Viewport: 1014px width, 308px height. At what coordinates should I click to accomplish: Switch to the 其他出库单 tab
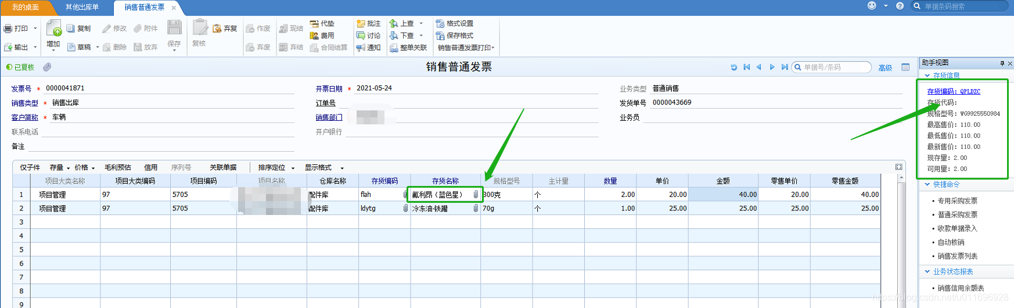tap(82, 7)
